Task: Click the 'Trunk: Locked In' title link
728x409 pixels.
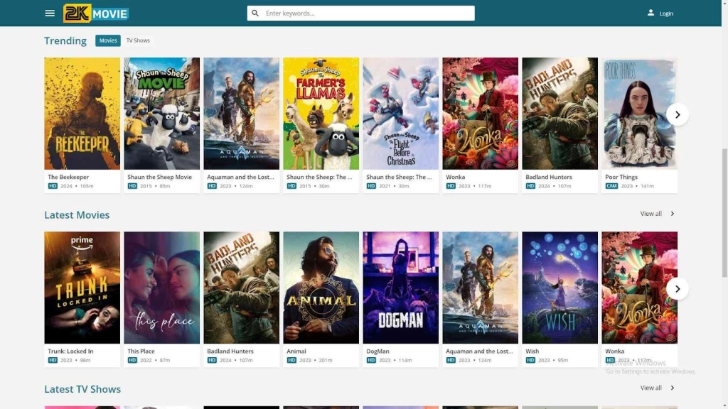Action: (x=70, y=351)
